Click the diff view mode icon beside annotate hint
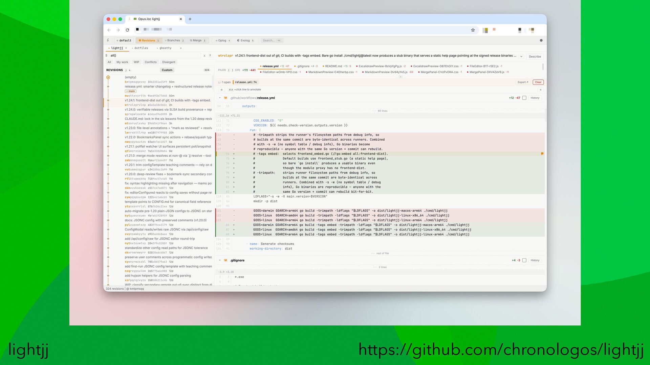650x365 pixels. pos(221,90)
